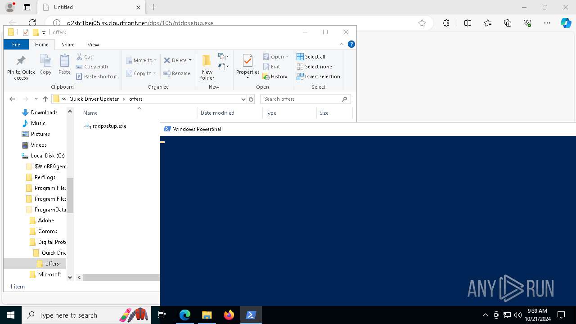Click Cut in Clipboard group
The height and width of the screenshot is (324, 576).
pos(84,57)
